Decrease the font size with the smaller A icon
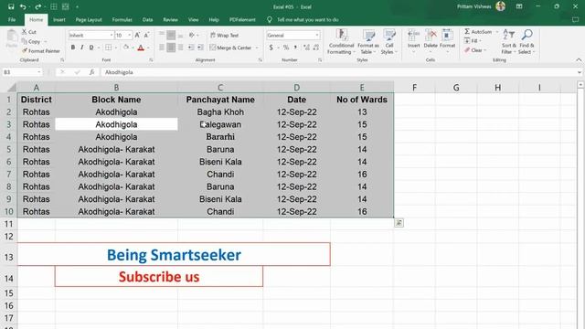Screen dimensions: 585x329 point(146,35)
